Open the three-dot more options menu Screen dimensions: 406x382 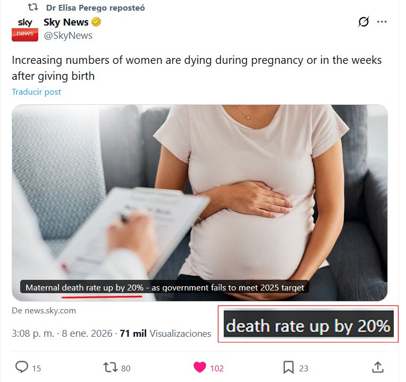382,22
